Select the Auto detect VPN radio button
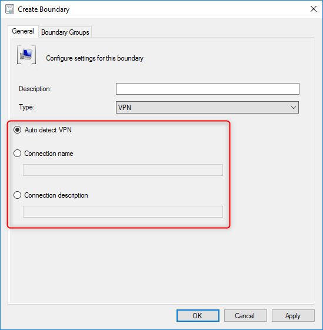Viewport: 323px width, 330px height. coord(17,130)
